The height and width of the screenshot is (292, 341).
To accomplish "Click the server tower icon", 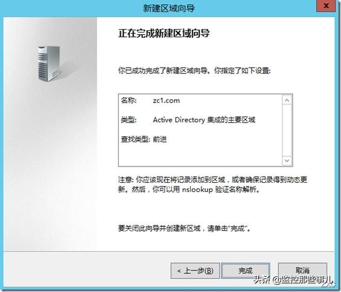I will pyautogui.click(x=49, y=64).
